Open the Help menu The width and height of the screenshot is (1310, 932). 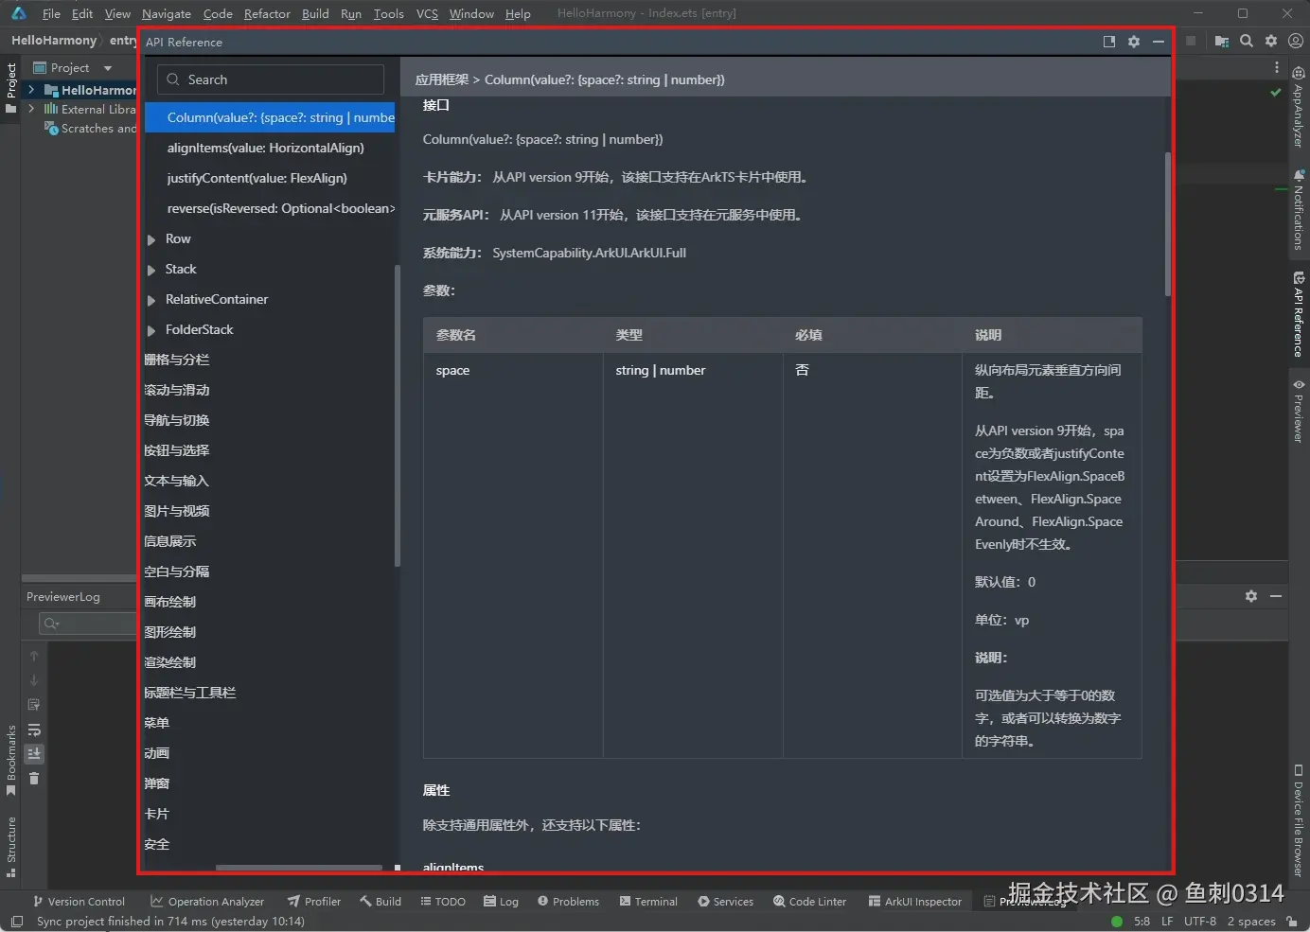[x=518, y=13]
